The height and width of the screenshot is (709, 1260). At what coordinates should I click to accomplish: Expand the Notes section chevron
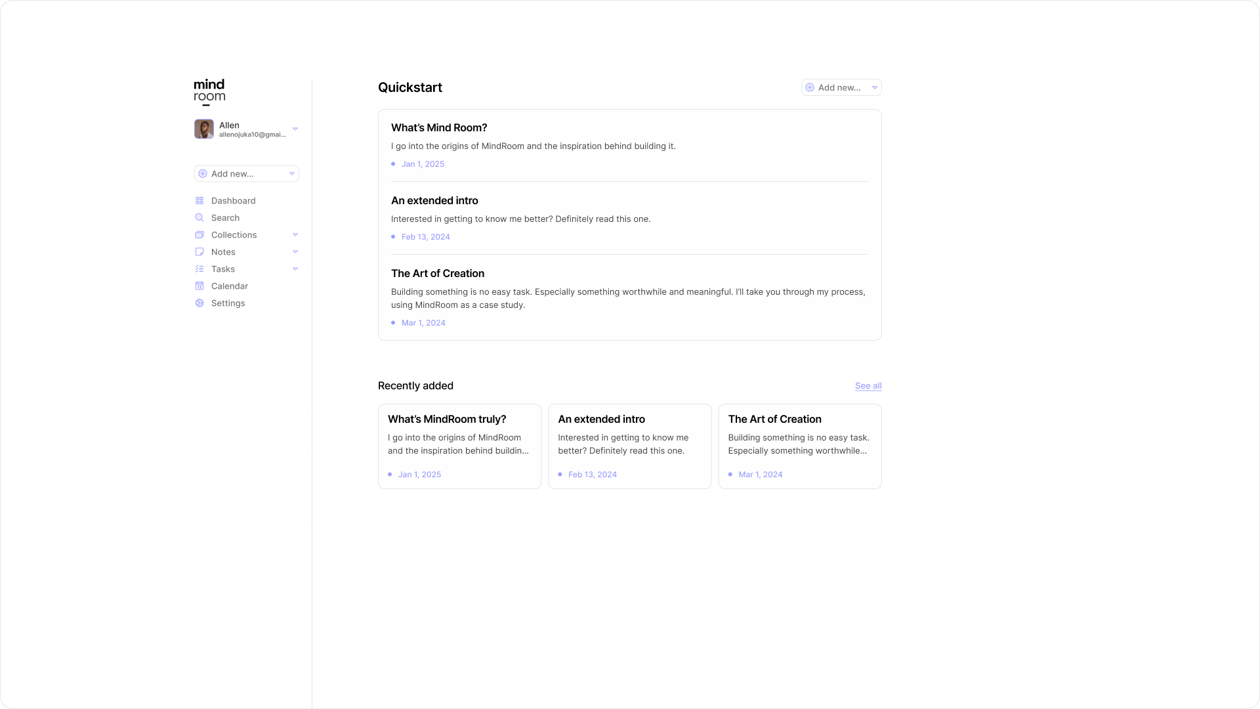tap(295, 251)
